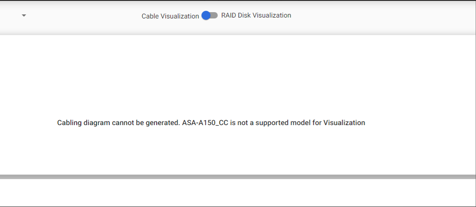Click the final word "Visualization" in error text
This screenshot has height=207, width=476.
tap(344, 122)
